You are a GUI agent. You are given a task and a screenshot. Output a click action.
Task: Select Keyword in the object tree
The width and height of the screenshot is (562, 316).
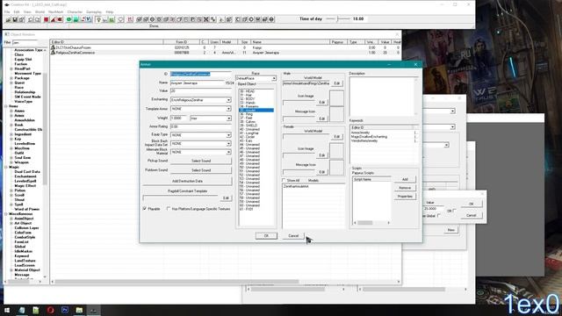(x=21, y=255)
